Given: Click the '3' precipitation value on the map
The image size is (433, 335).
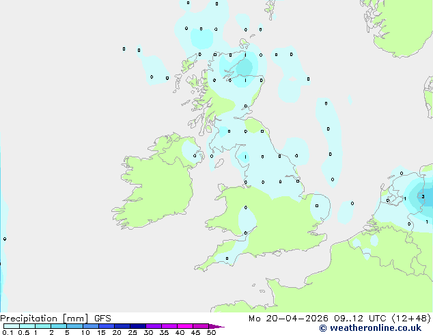Looking at the screenshot, I should [x=423, y=196].
